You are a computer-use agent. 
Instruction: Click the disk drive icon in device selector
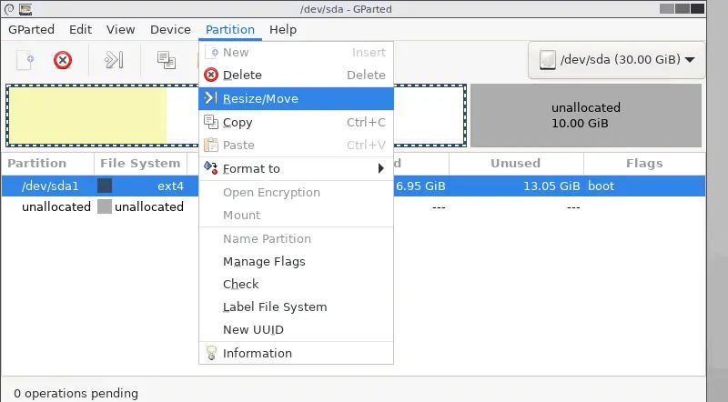pos(548,60)
